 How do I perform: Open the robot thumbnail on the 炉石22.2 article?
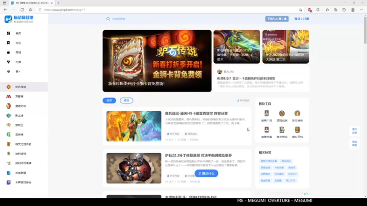click(134, 168)
